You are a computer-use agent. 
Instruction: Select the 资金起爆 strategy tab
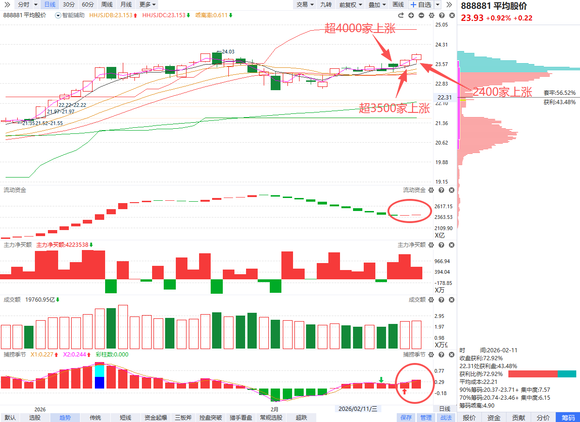coord(156,418)
